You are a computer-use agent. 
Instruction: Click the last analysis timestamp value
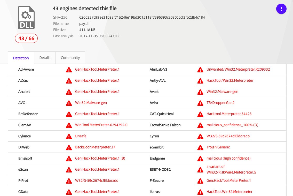click(100, 36)
